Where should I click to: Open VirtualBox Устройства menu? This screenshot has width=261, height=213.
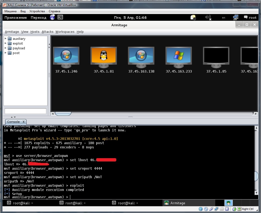click(x=37, y=11)
